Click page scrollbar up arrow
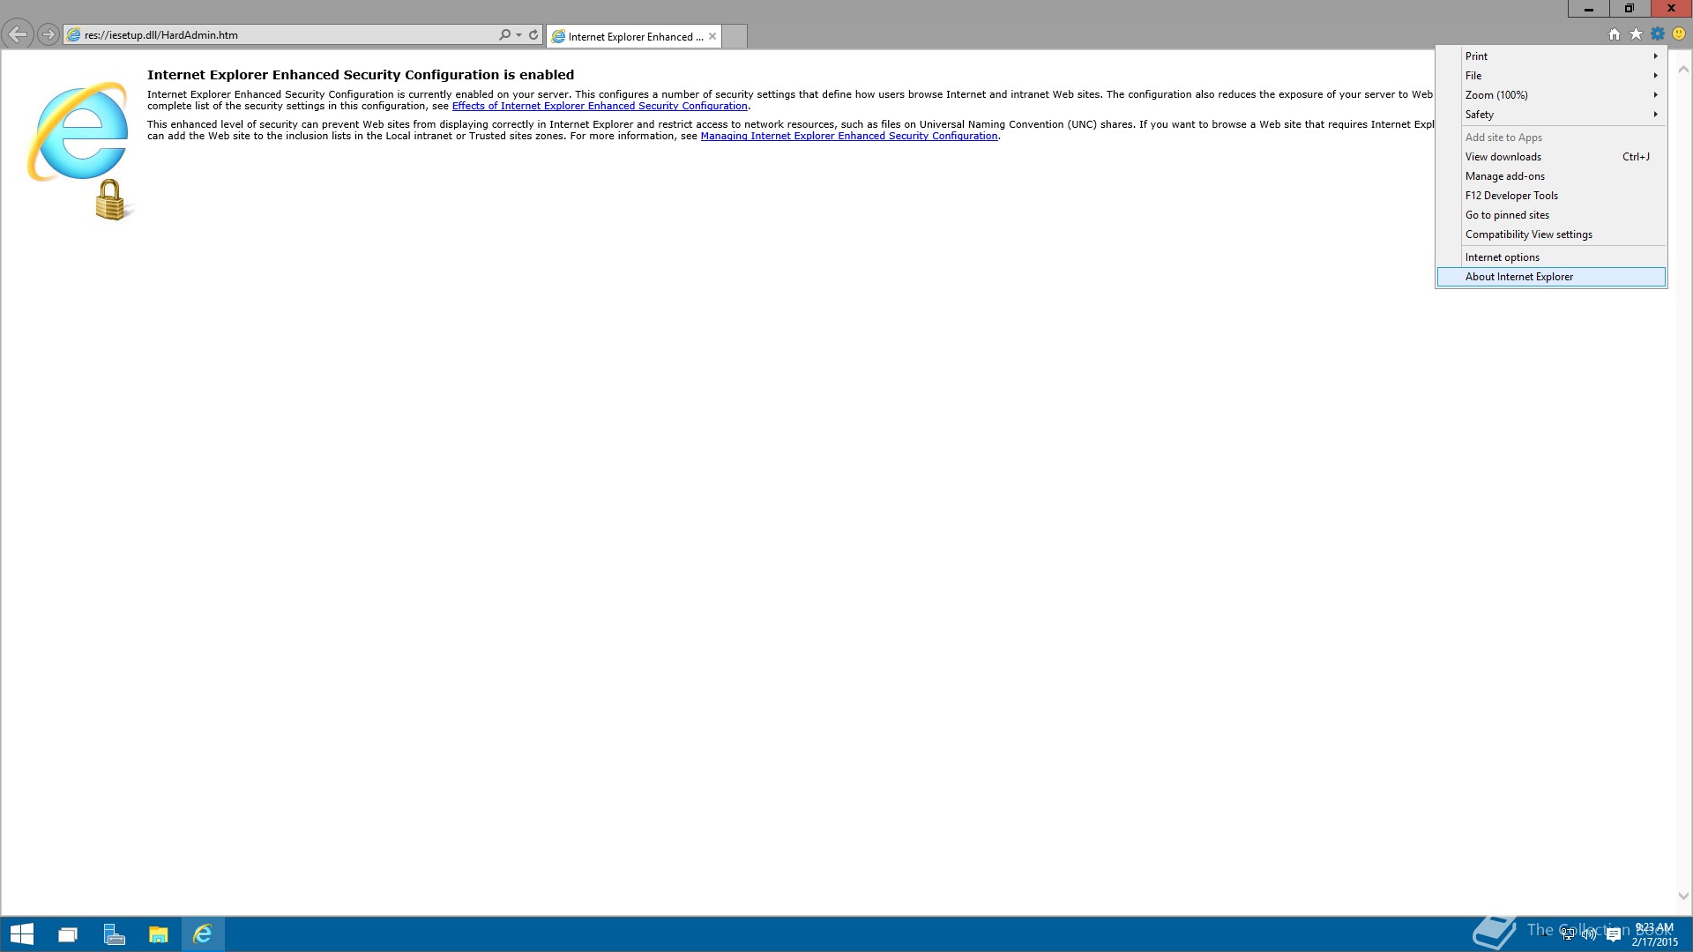Screen dimensions: 1693x952 pyautogui.click(x=1683, y=70)
